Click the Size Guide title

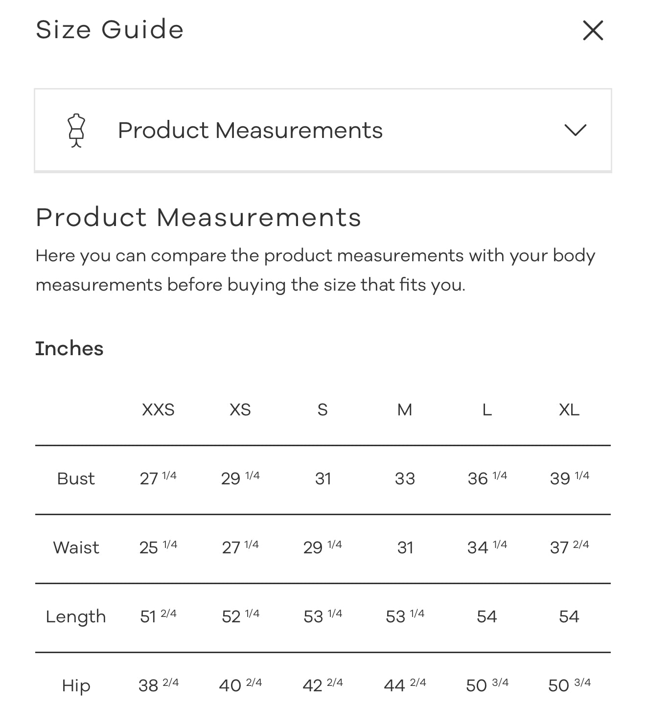click(x=110, y=29)
